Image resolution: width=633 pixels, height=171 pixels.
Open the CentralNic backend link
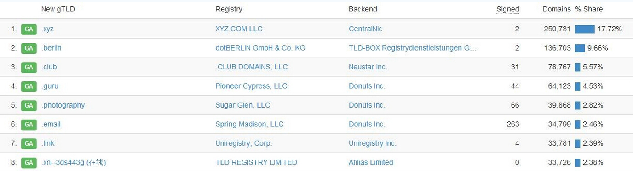(x=365, y=29)
